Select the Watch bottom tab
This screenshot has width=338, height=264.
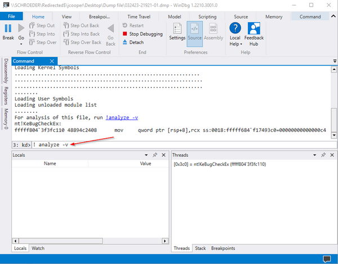(38, 248)
